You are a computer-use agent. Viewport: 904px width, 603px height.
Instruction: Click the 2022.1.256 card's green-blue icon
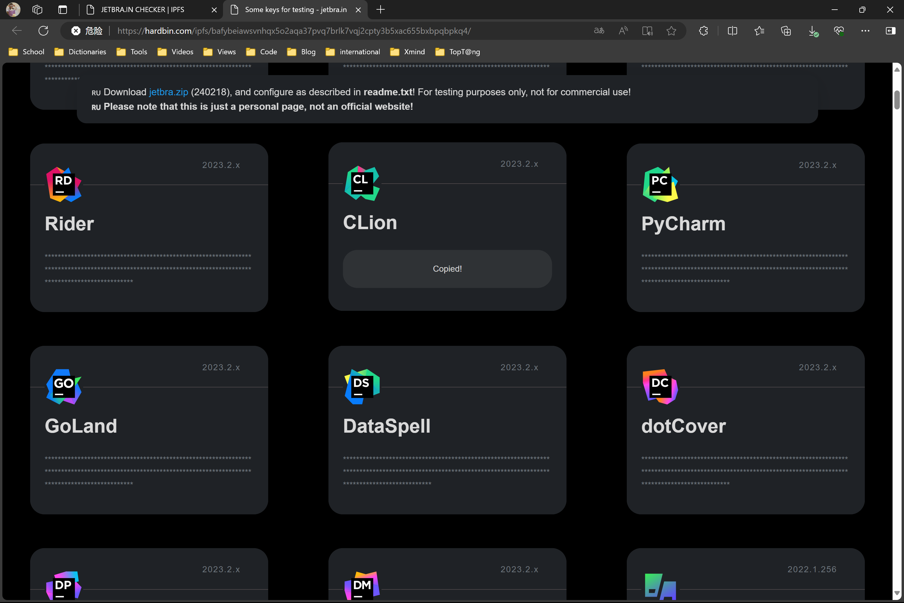point(660,586)
